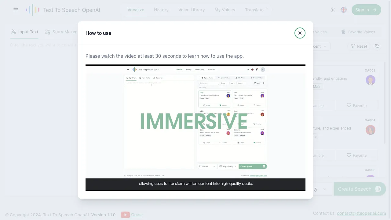Expand the Accent filter dropdown
This screenshot has height=220, width=391.
(x=321, y=46)
